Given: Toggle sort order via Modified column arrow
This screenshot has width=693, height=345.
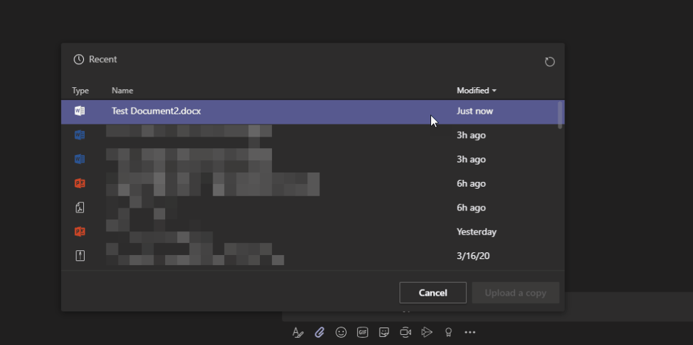Looking at the screenshot, I should pyautogui.click(x=494, y=91).
